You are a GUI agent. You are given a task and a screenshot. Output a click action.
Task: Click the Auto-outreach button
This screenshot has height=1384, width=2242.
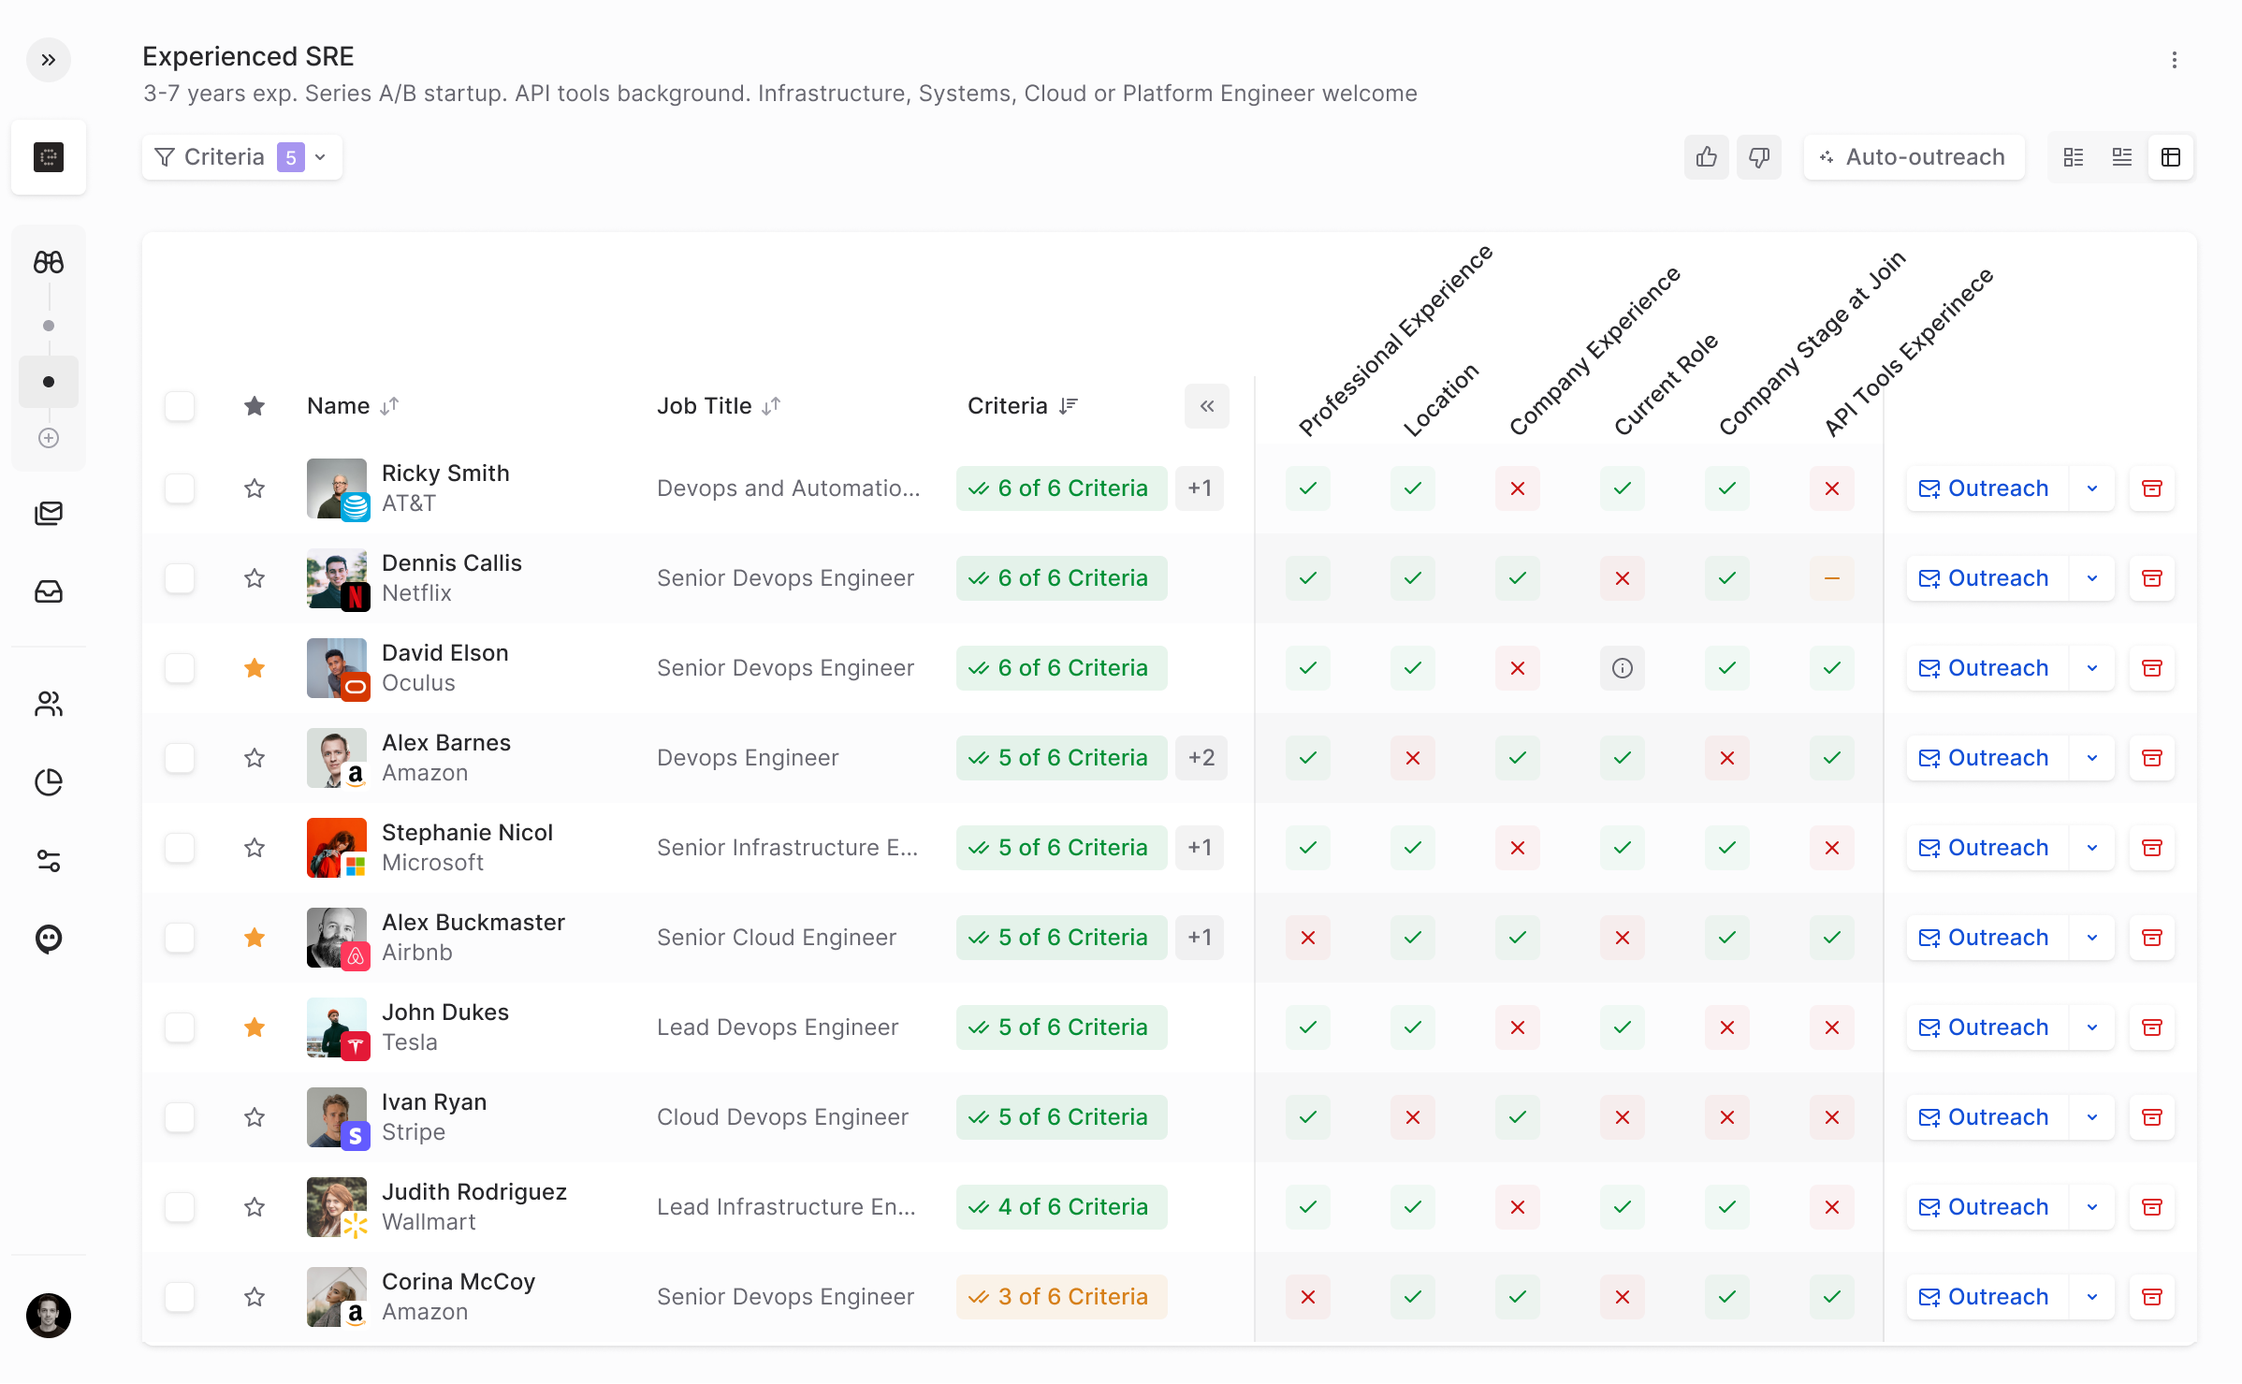tap(1913, 157)
